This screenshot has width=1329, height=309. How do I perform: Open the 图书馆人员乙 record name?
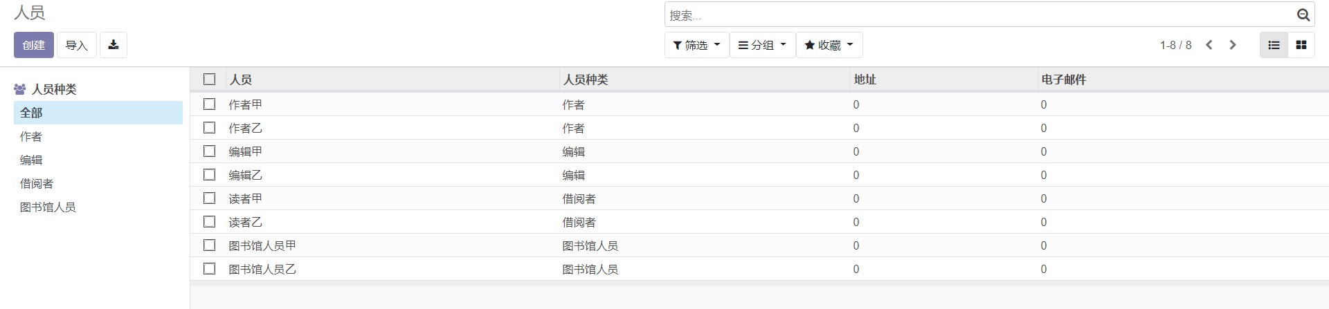tap(262, 269)
